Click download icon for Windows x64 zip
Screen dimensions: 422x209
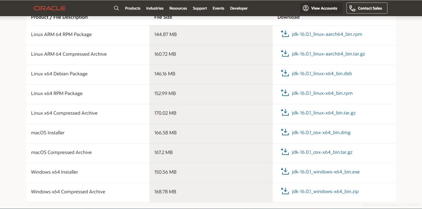tap(284, 191)
